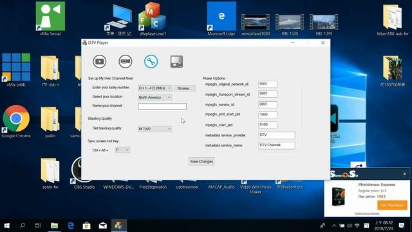
Task: Select the Microsoft Edge desktop shortcut
Action: point(221,19)
